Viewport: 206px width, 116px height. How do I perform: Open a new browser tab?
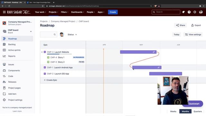pos(54,2)
